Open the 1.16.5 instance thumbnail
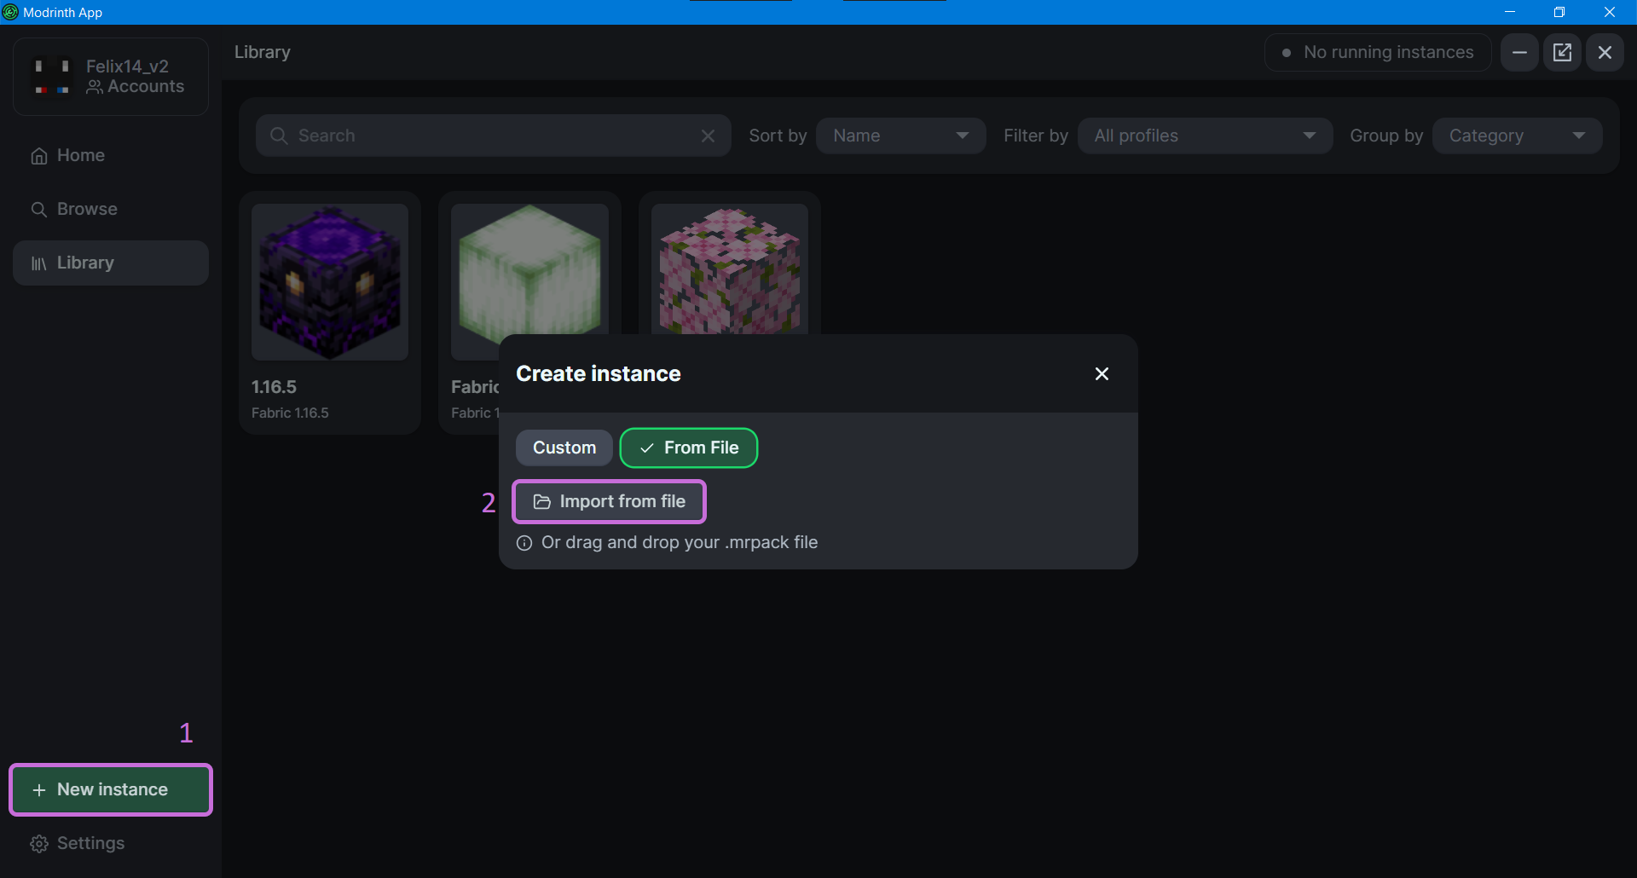The height and width of the screenshot is (878, 1637). pyautogui.click(x=330, y=282)
